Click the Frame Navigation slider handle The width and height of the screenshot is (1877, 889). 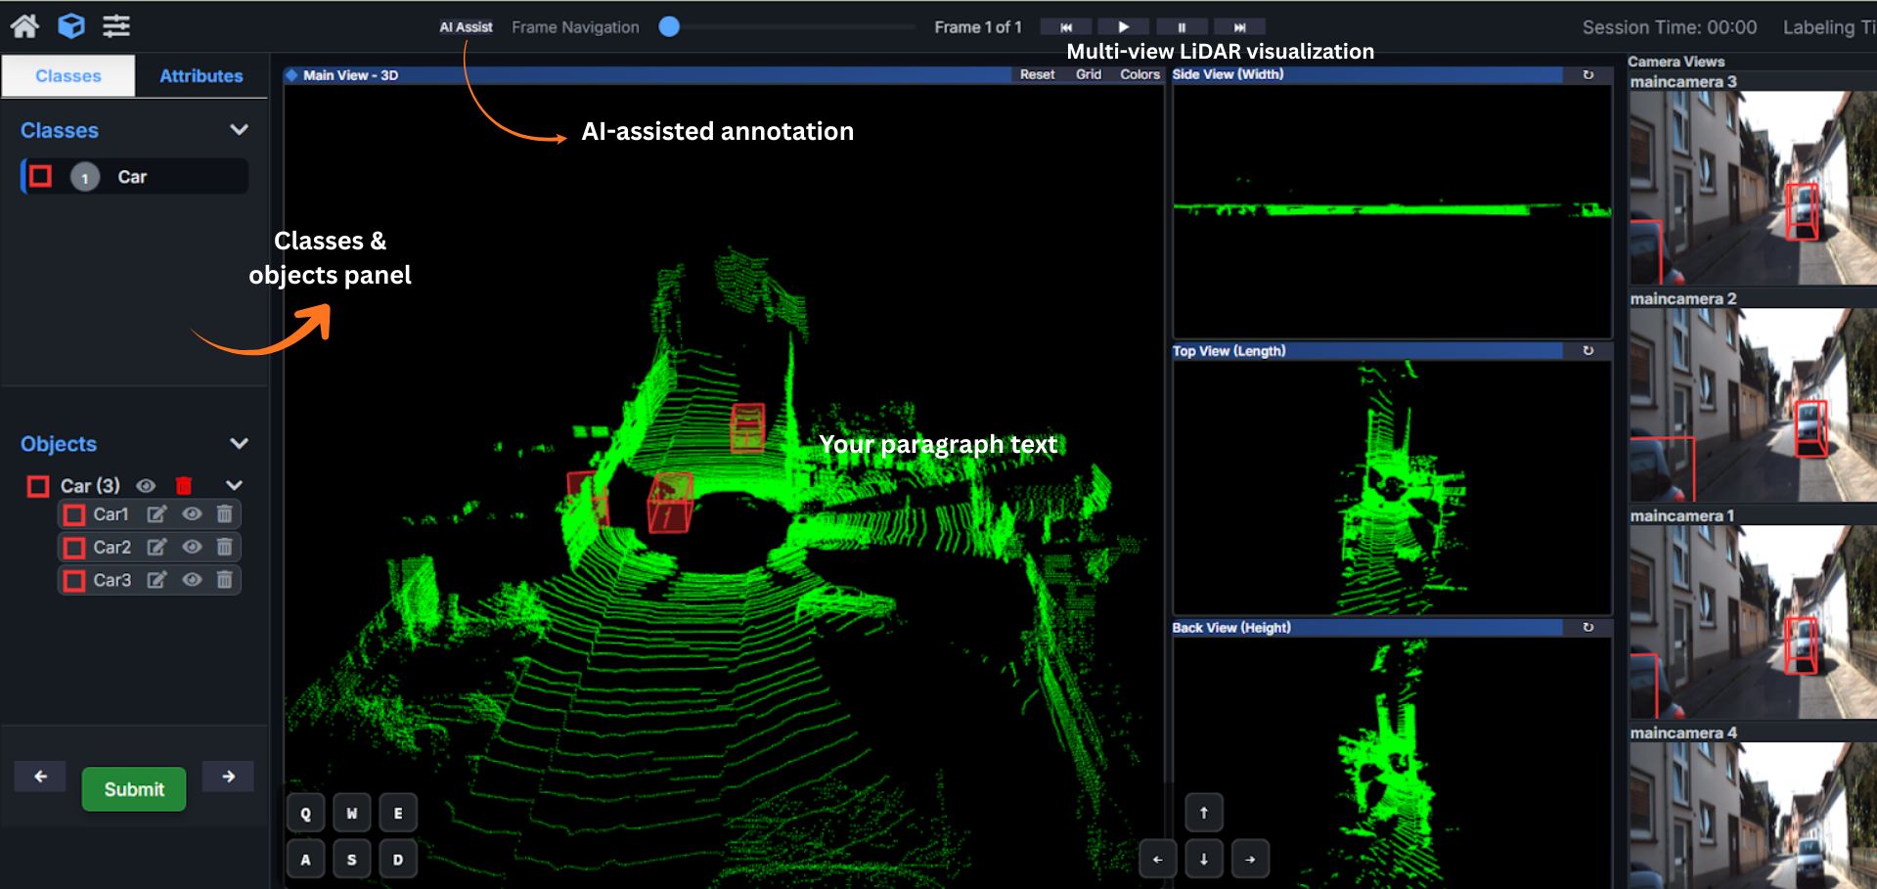669,27
